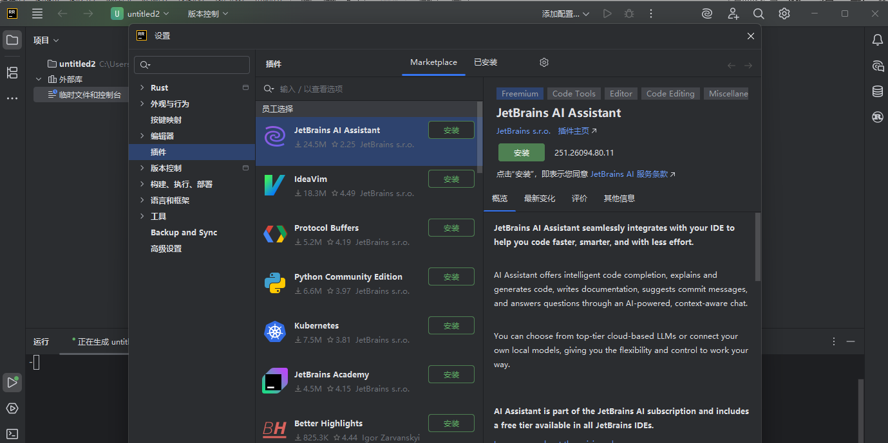Open the Database tool window icon
Screen dimensions: 888x443
tap(877, 91)
